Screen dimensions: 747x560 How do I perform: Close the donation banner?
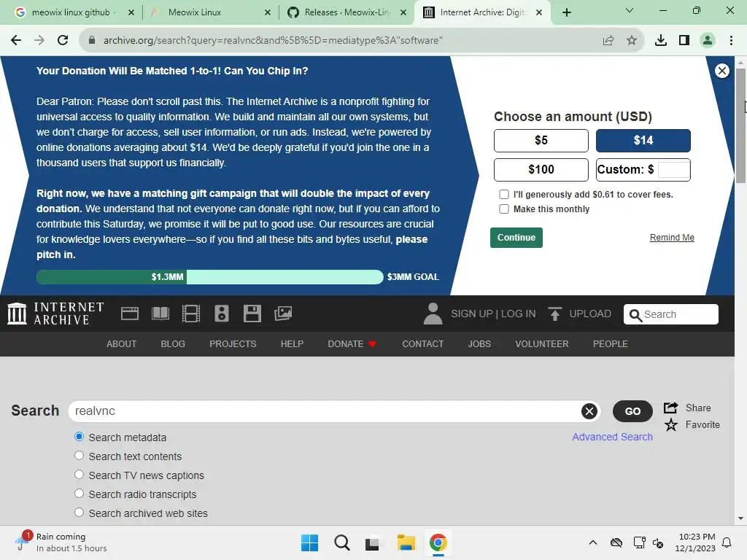(x=721, y=71)
